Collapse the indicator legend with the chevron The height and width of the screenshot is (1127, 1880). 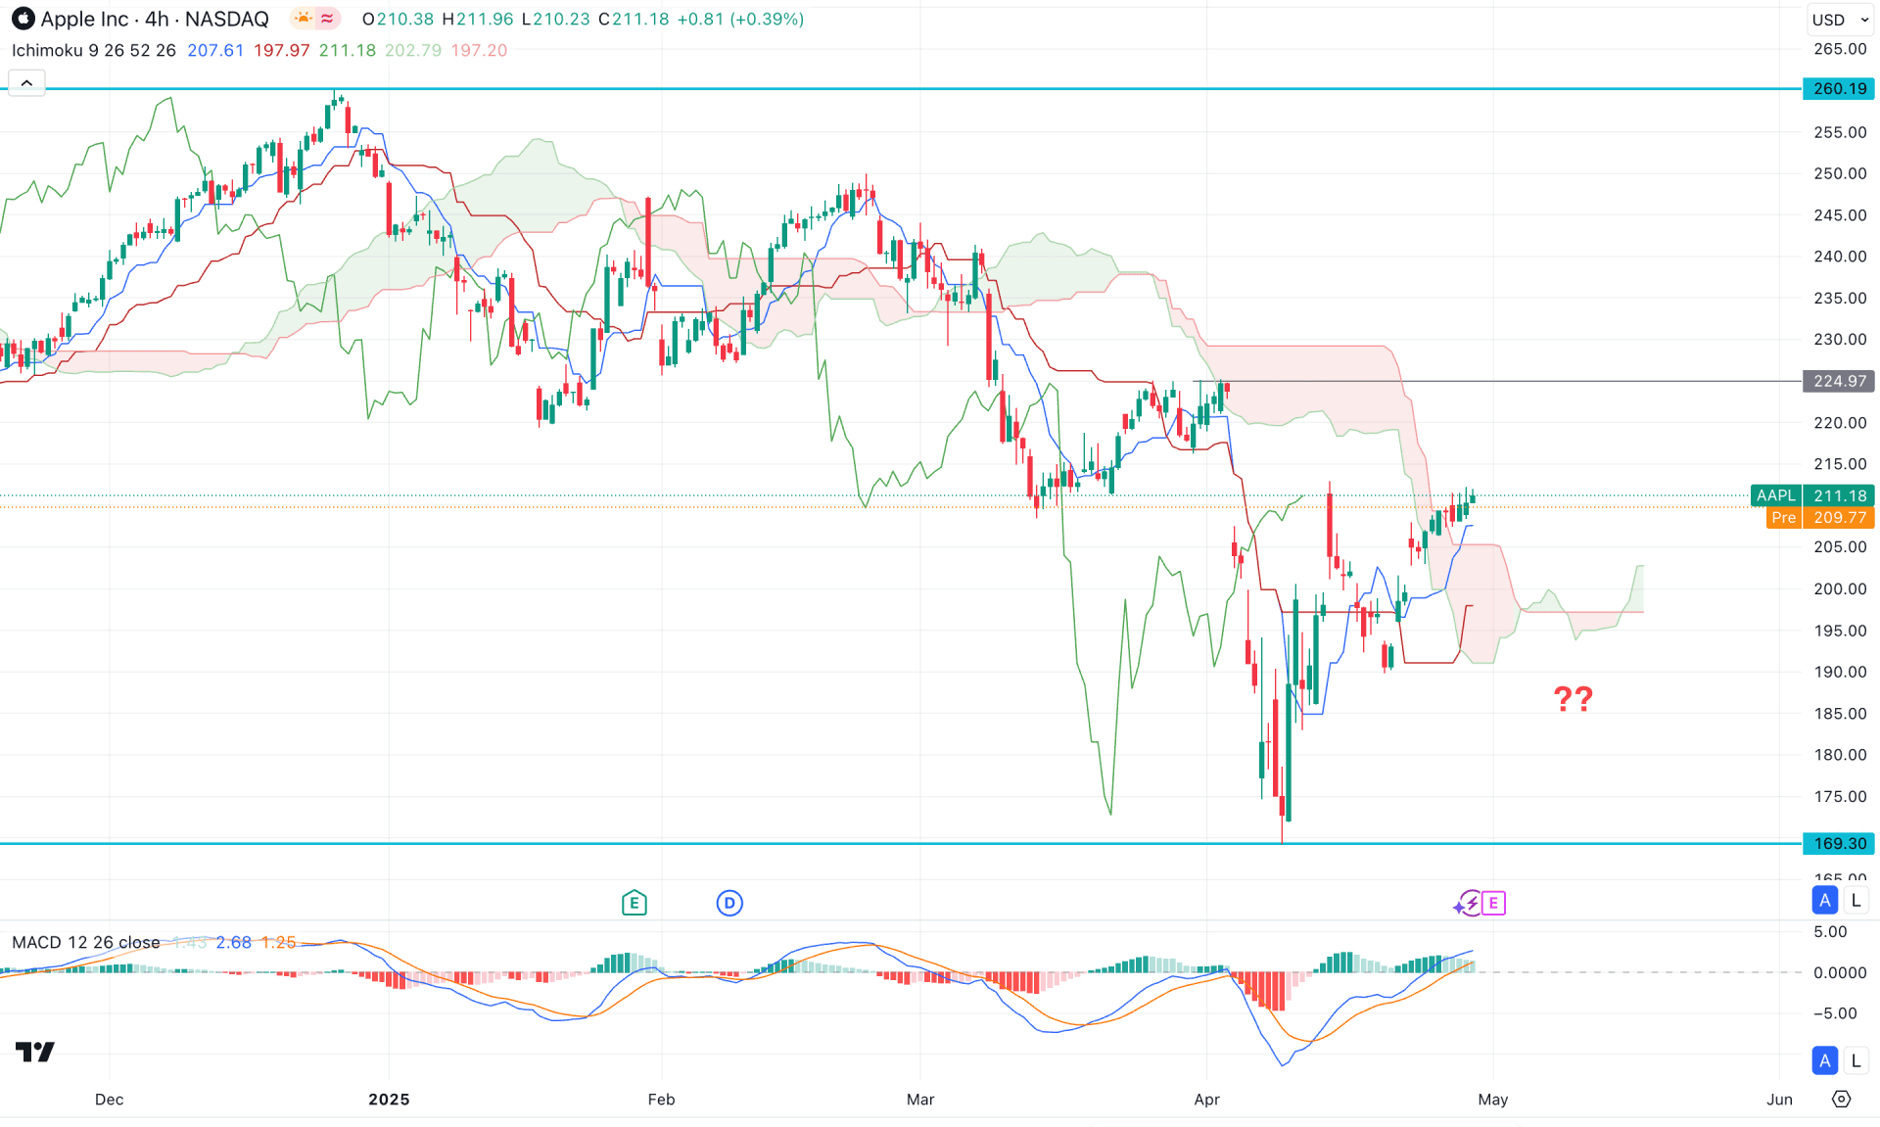(x=26, y=83)
